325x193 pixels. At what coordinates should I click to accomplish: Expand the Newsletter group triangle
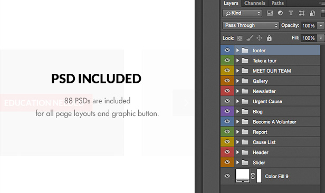coord(237,91)
